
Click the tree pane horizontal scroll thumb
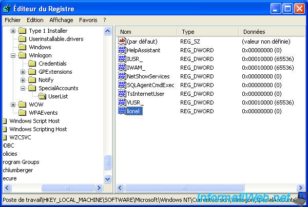tap(68, 188)
